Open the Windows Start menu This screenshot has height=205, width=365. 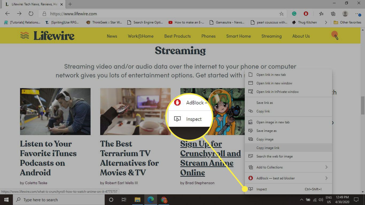point(6,200)
